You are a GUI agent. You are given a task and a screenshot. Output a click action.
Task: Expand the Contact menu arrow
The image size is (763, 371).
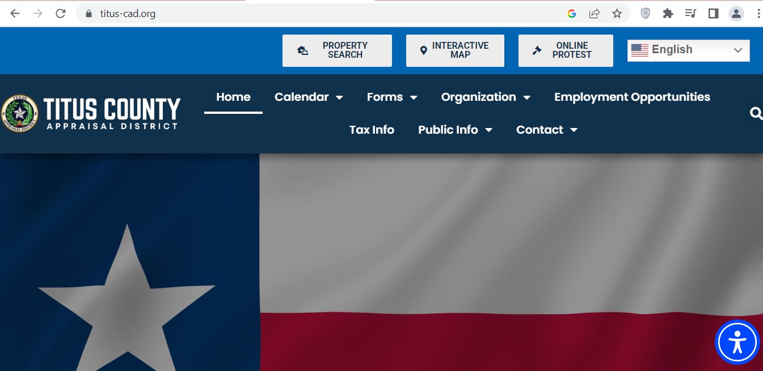[574, 130]
